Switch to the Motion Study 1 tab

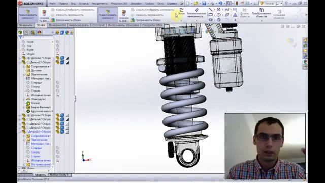[x=59, y=175]
